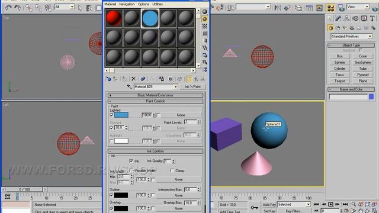
Task: Open the Options menu in Material Editor
Action: (143, 4)
